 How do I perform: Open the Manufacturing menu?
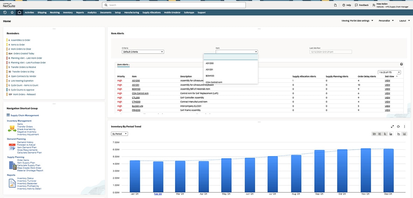[131, 12]
